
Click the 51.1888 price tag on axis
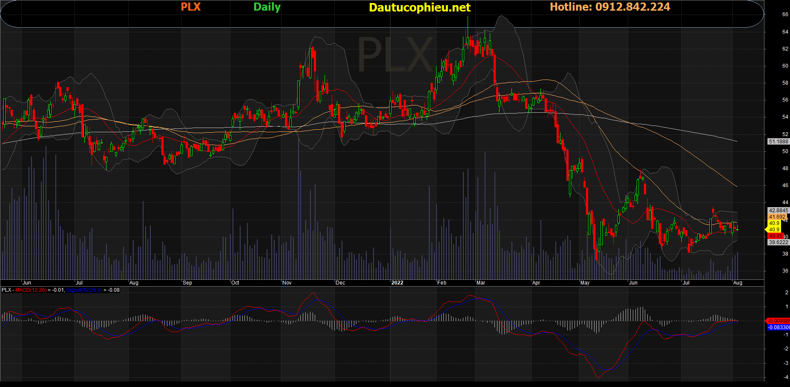pyautogui.click(x=778, y=142)
